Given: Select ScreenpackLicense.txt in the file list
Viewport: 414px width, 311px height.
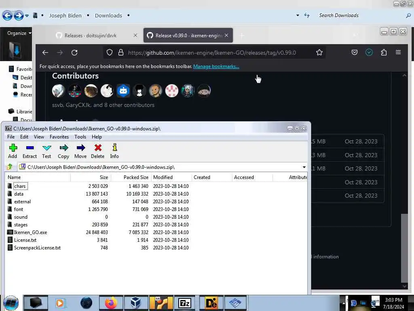Looking at the screenshot, I should pyautogui.click(x=37, y=247).
